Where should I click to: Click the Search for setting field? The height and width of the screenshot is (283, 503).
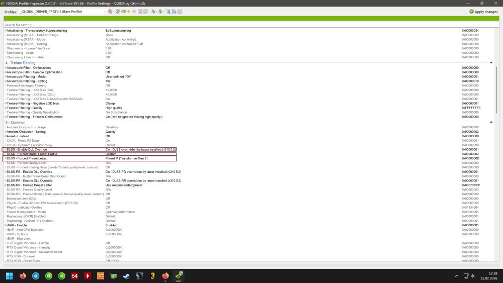pos(251,25)
